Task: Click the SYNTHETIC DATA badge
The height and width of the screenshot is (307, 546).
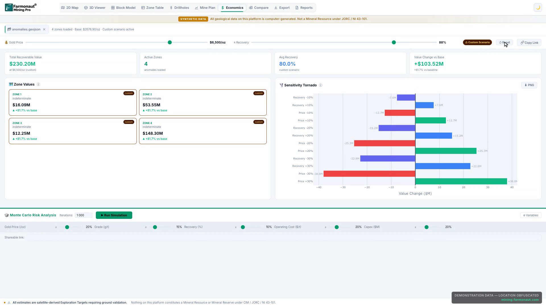Action: coord(193,19)
